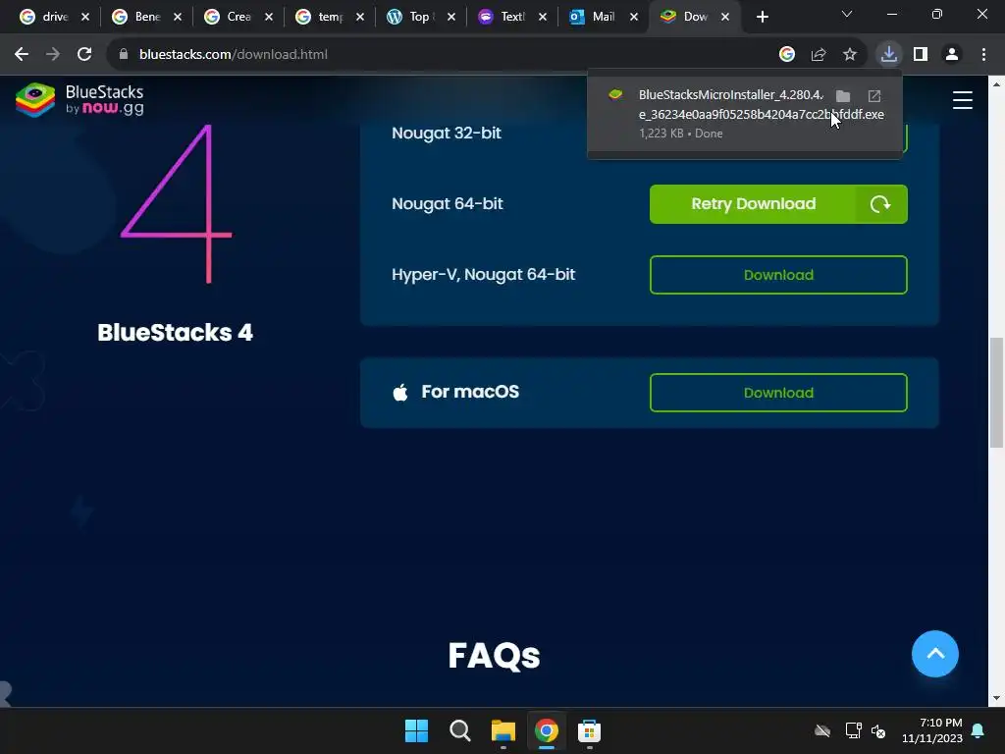The image size is (1005, 754).
Task: Open the Chrome side panel
Action: click(x=921, y=55)
